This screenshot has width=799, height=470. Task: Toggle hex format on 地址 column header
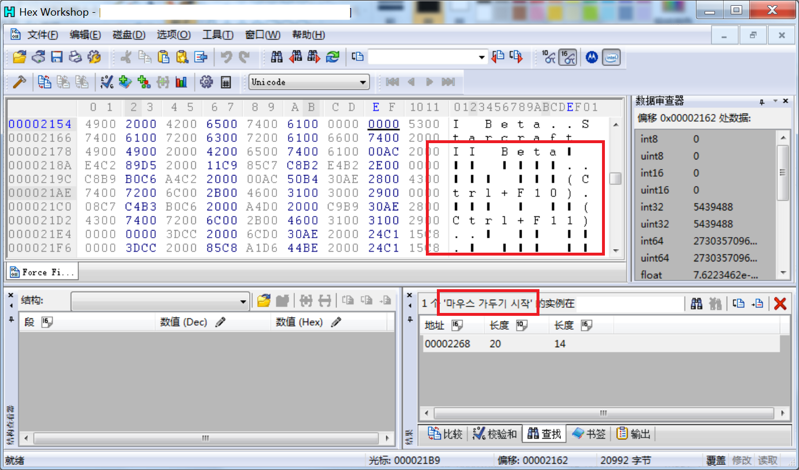click(x=458, y=325)
